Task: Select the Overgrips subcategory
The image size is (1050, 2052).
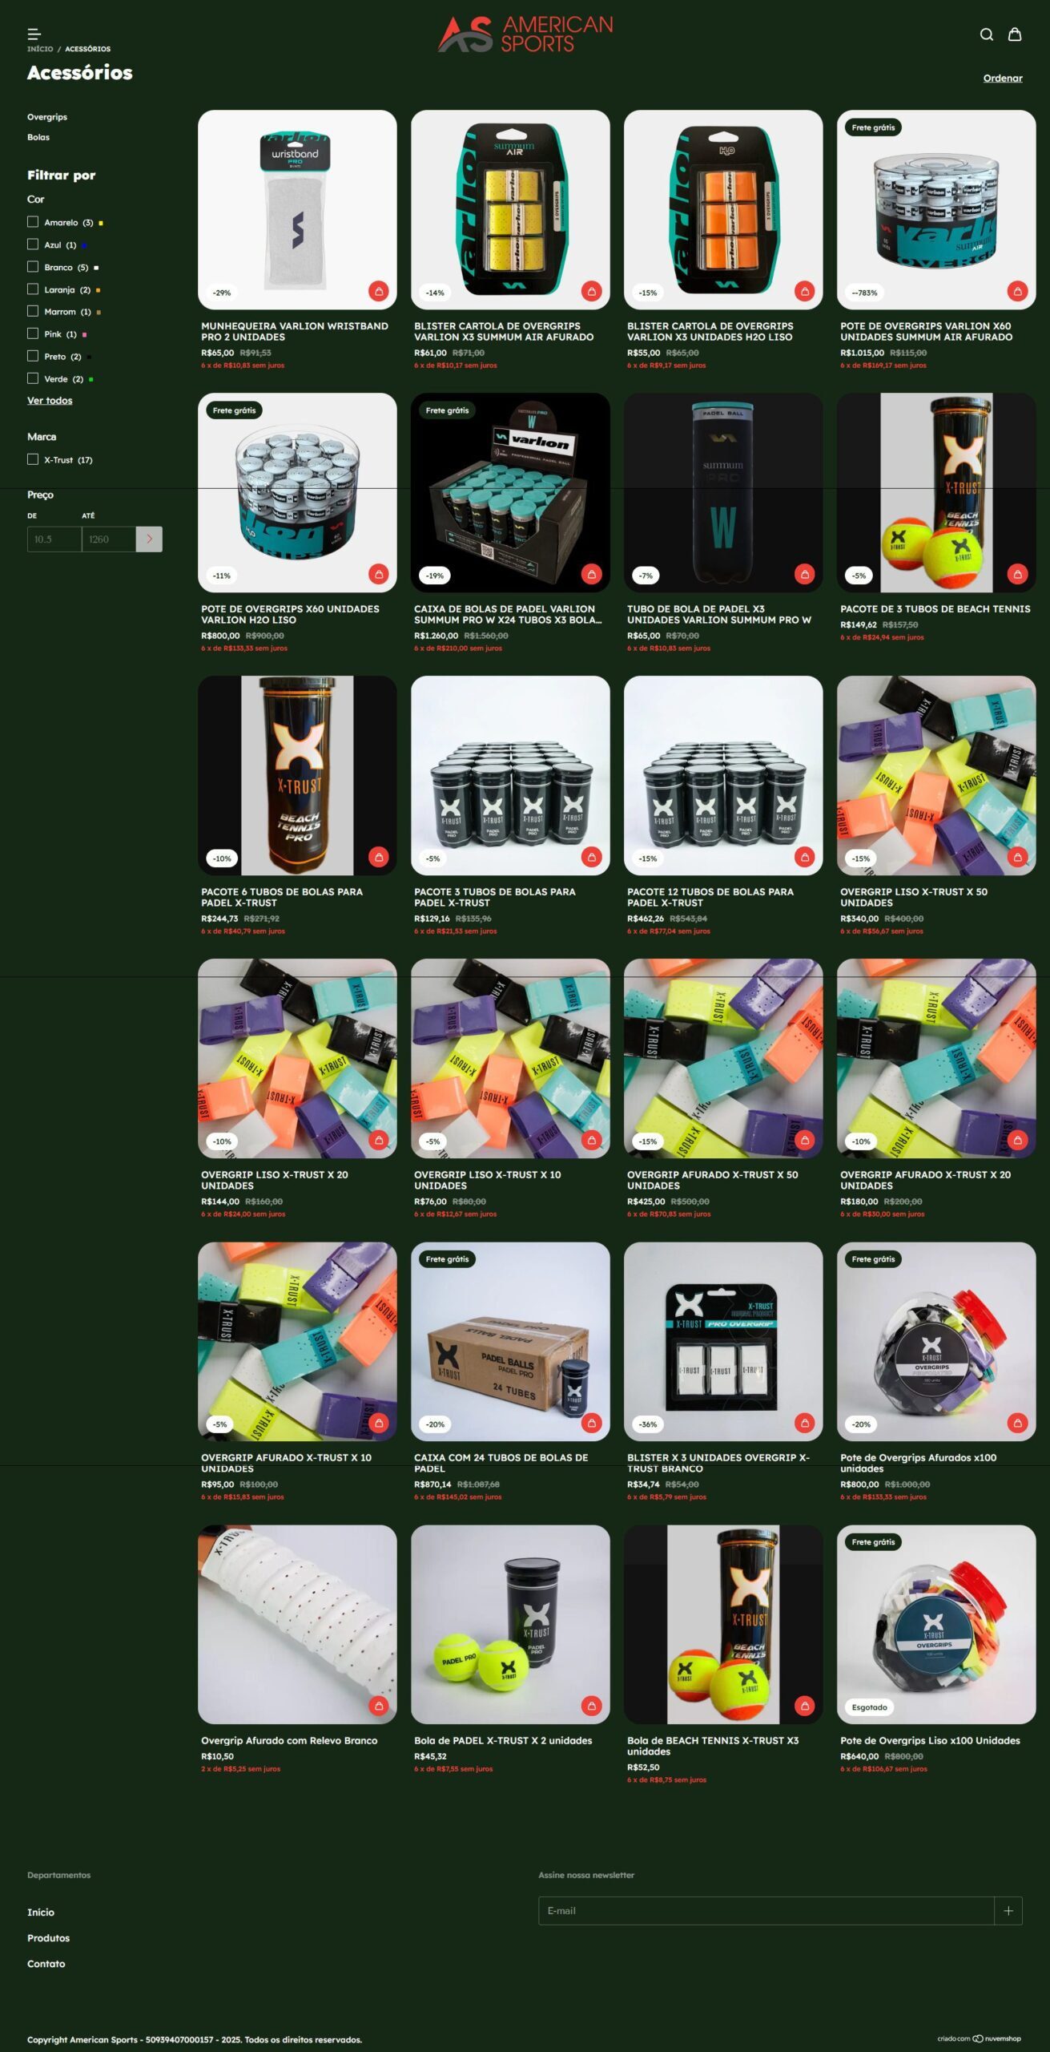Action: pyautogui.click(x=47, y=117)
